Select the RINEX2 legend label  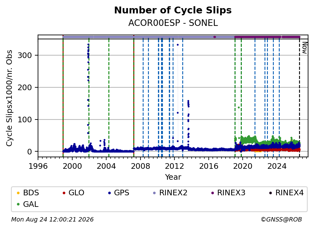pyautogui.click(x=173, y=193)
